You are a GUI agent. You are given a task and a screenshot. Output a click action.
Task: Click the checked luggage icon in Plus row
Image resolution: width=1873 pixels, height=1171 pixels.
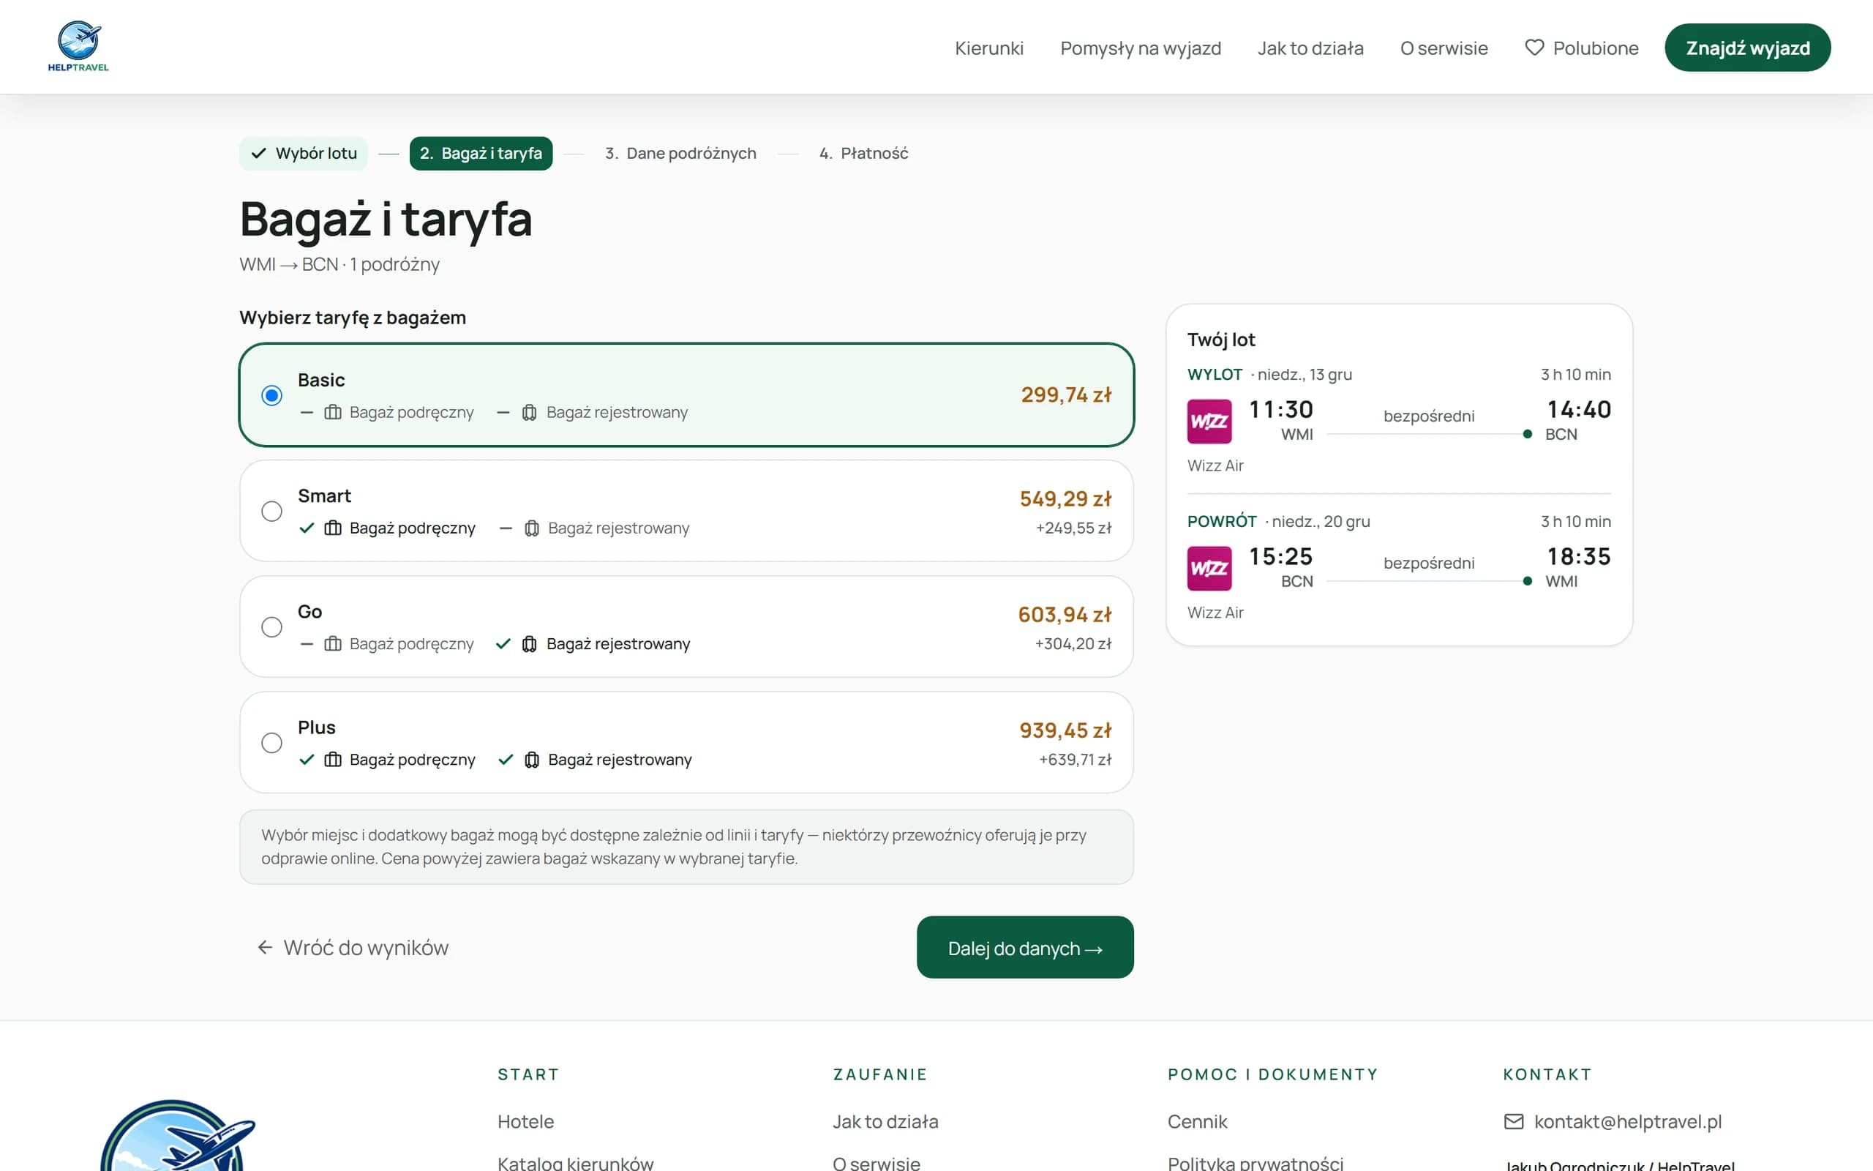pyautogui.click(x=532, y=760)
